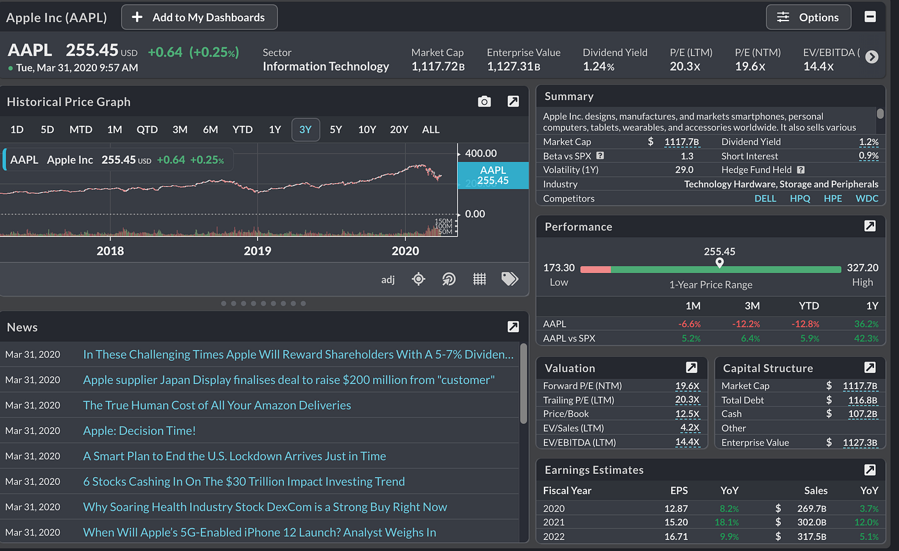Click the News list scrollbar

click(x=523, y=384)
